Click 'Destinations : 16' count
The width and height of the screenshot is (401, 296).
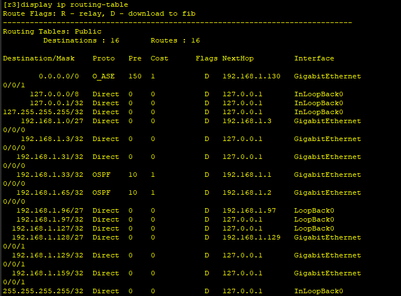click(81, 40)
